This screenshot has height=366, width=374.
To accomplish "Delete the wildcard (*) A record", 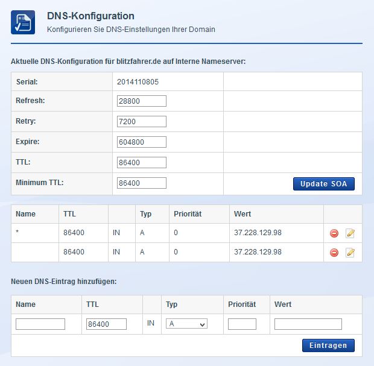I will click(334, 233).
